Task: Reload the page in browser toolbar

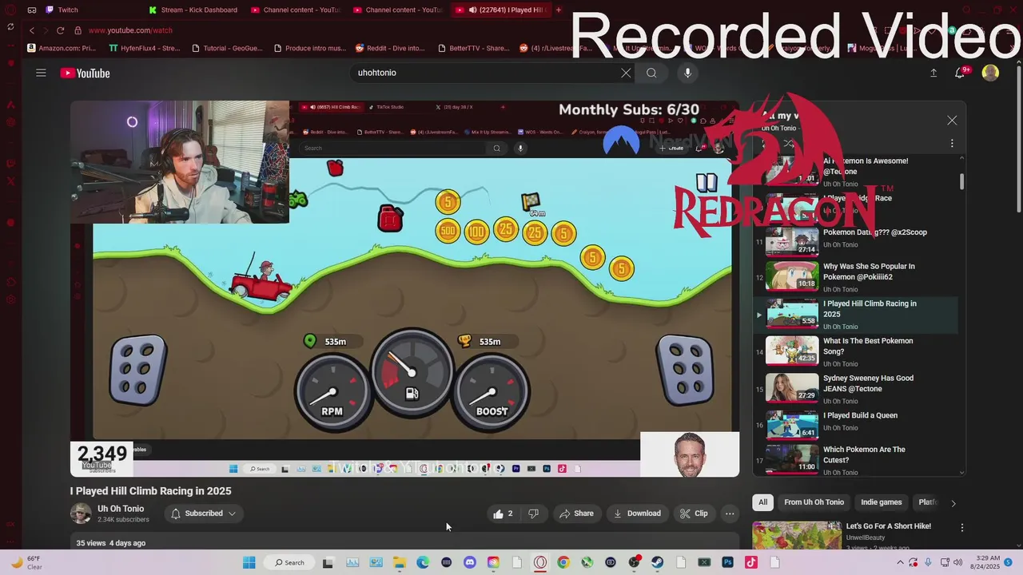Action: coord(60,30)
